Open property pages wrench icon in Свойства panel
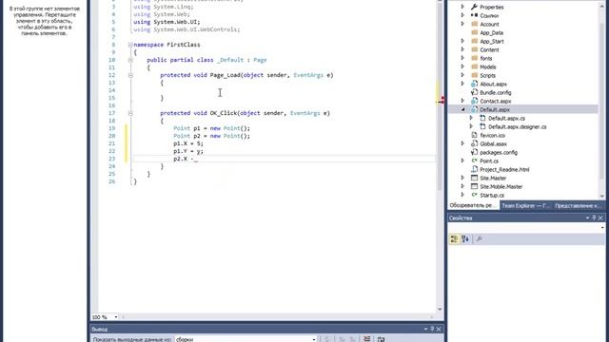This screenshot has width=609, height=342. point(480,238)
